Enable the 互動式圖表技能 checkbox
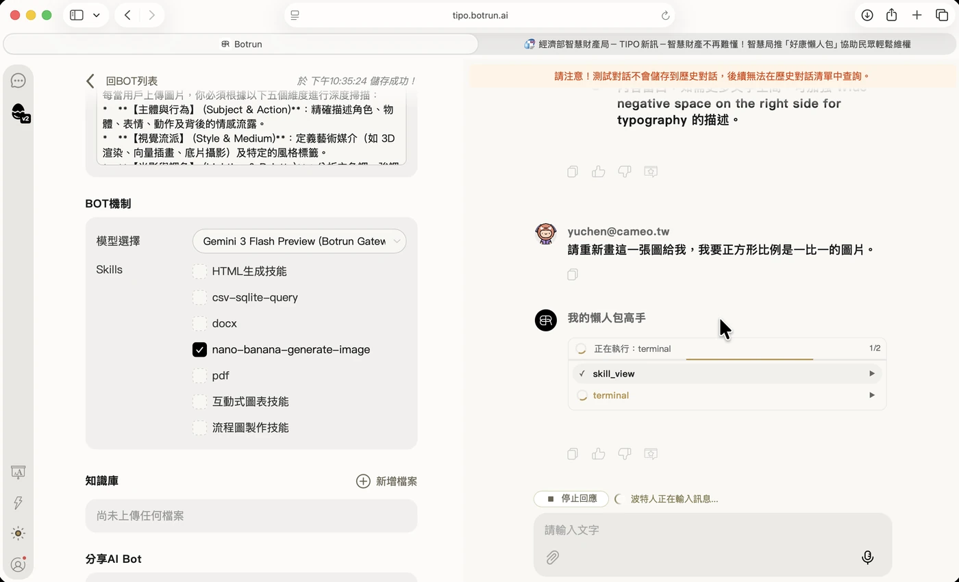959x582 pixels. [x=199, y=402]
